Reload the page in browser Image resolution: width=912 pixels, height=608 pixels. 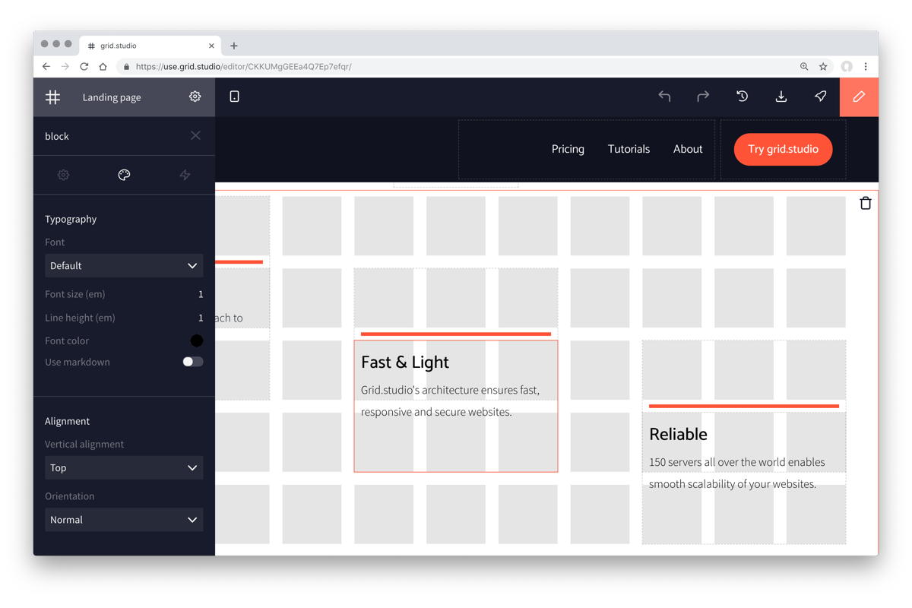84,67
